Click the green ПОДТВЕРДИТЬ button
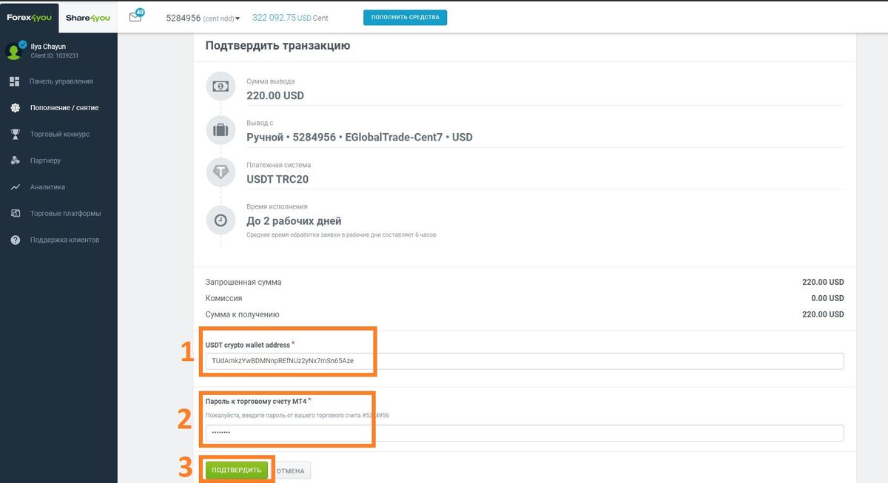 [x=236, y=470]
